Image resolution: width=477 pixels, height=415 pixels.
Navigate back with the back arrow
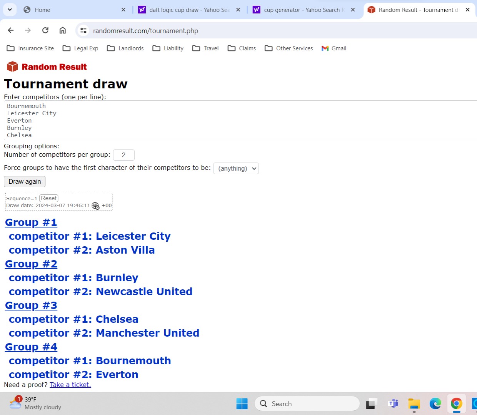click(x=11, y=30)
